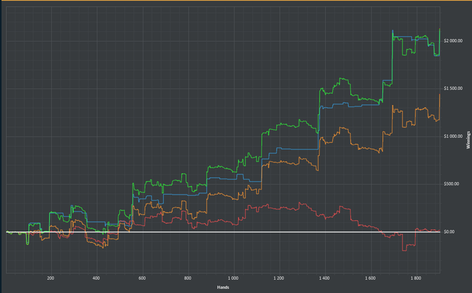Click the green line's final peak above $2 000

(440, 29)
